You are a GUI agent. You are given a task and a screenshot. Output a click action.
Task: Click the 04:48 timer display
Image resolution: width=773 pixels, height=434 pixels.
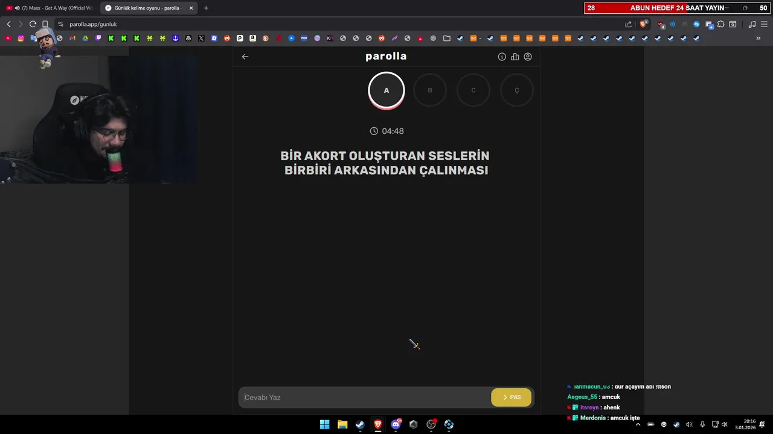tap(386, 131)
